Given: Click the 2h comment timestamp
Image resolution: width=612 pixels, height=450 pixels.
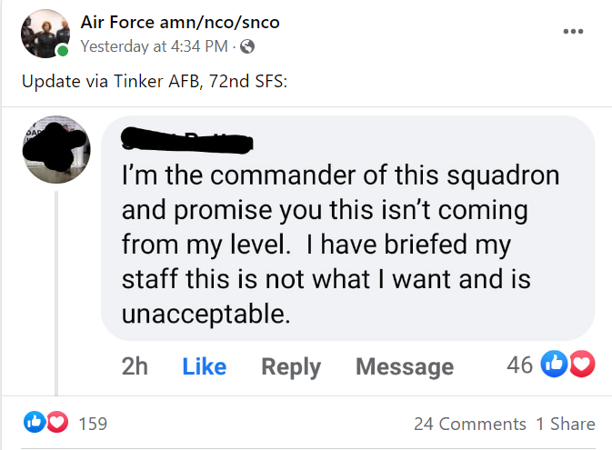Looking at the screenshot, I should pyautogui.click(x=135, y=366).
